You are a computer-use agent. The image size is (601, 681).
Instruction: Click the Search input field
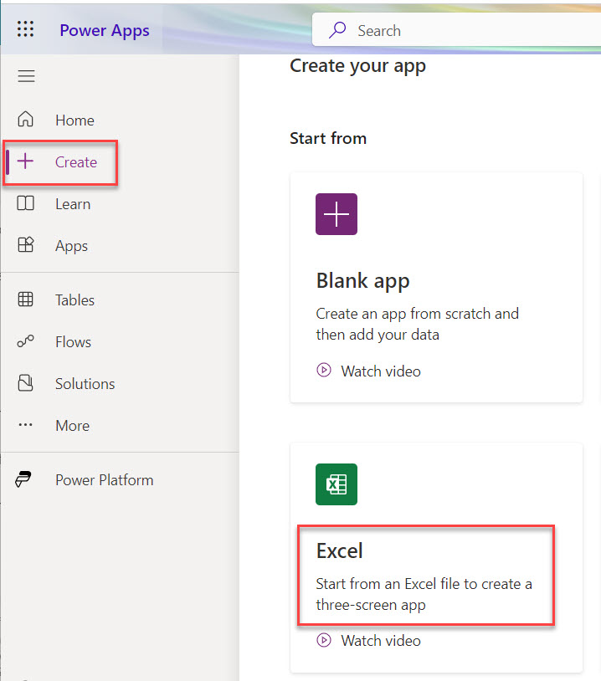pyautogui.click(x=456, y=29)
